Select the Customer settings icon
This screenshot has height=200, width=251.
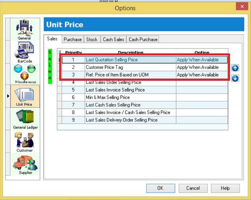[x=25, y=141]
